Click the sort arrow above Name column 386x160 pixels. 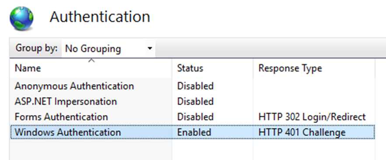[x=91, y=60]
